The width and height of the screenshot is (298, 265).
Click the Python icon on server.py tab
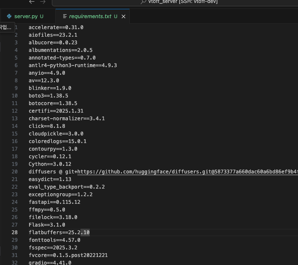coord(9,16)
